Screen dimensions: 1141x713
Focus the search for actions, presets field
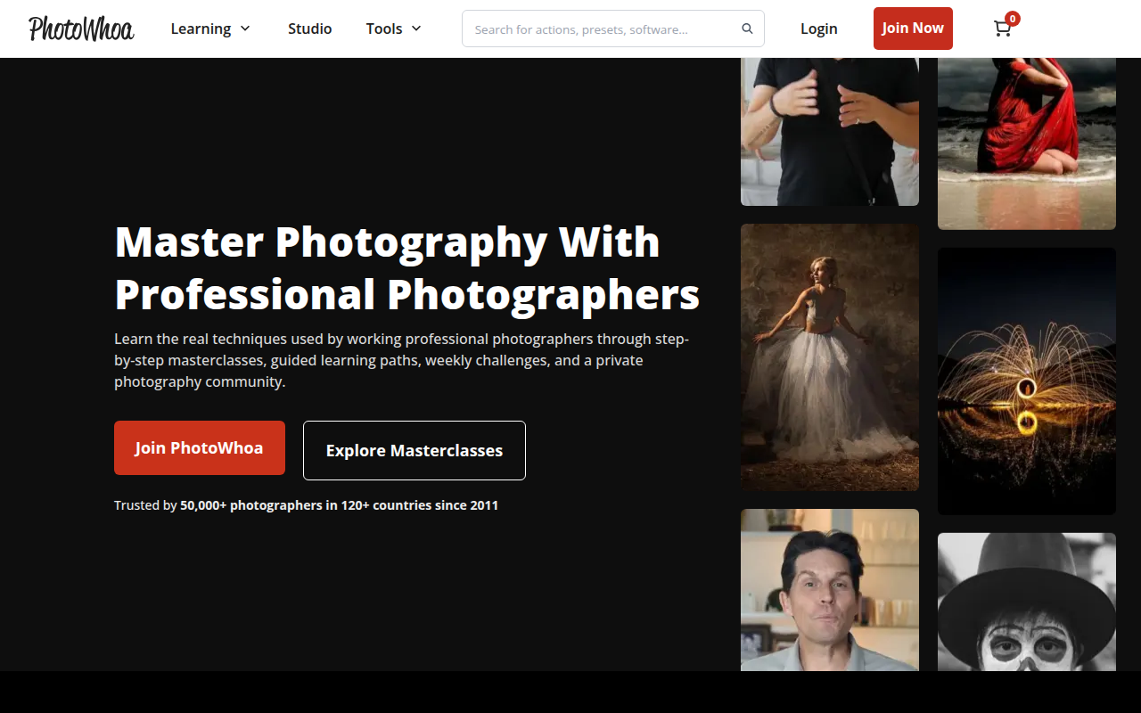tap(613, 29)
